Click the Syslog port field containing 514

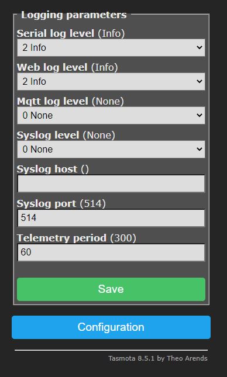111,218
